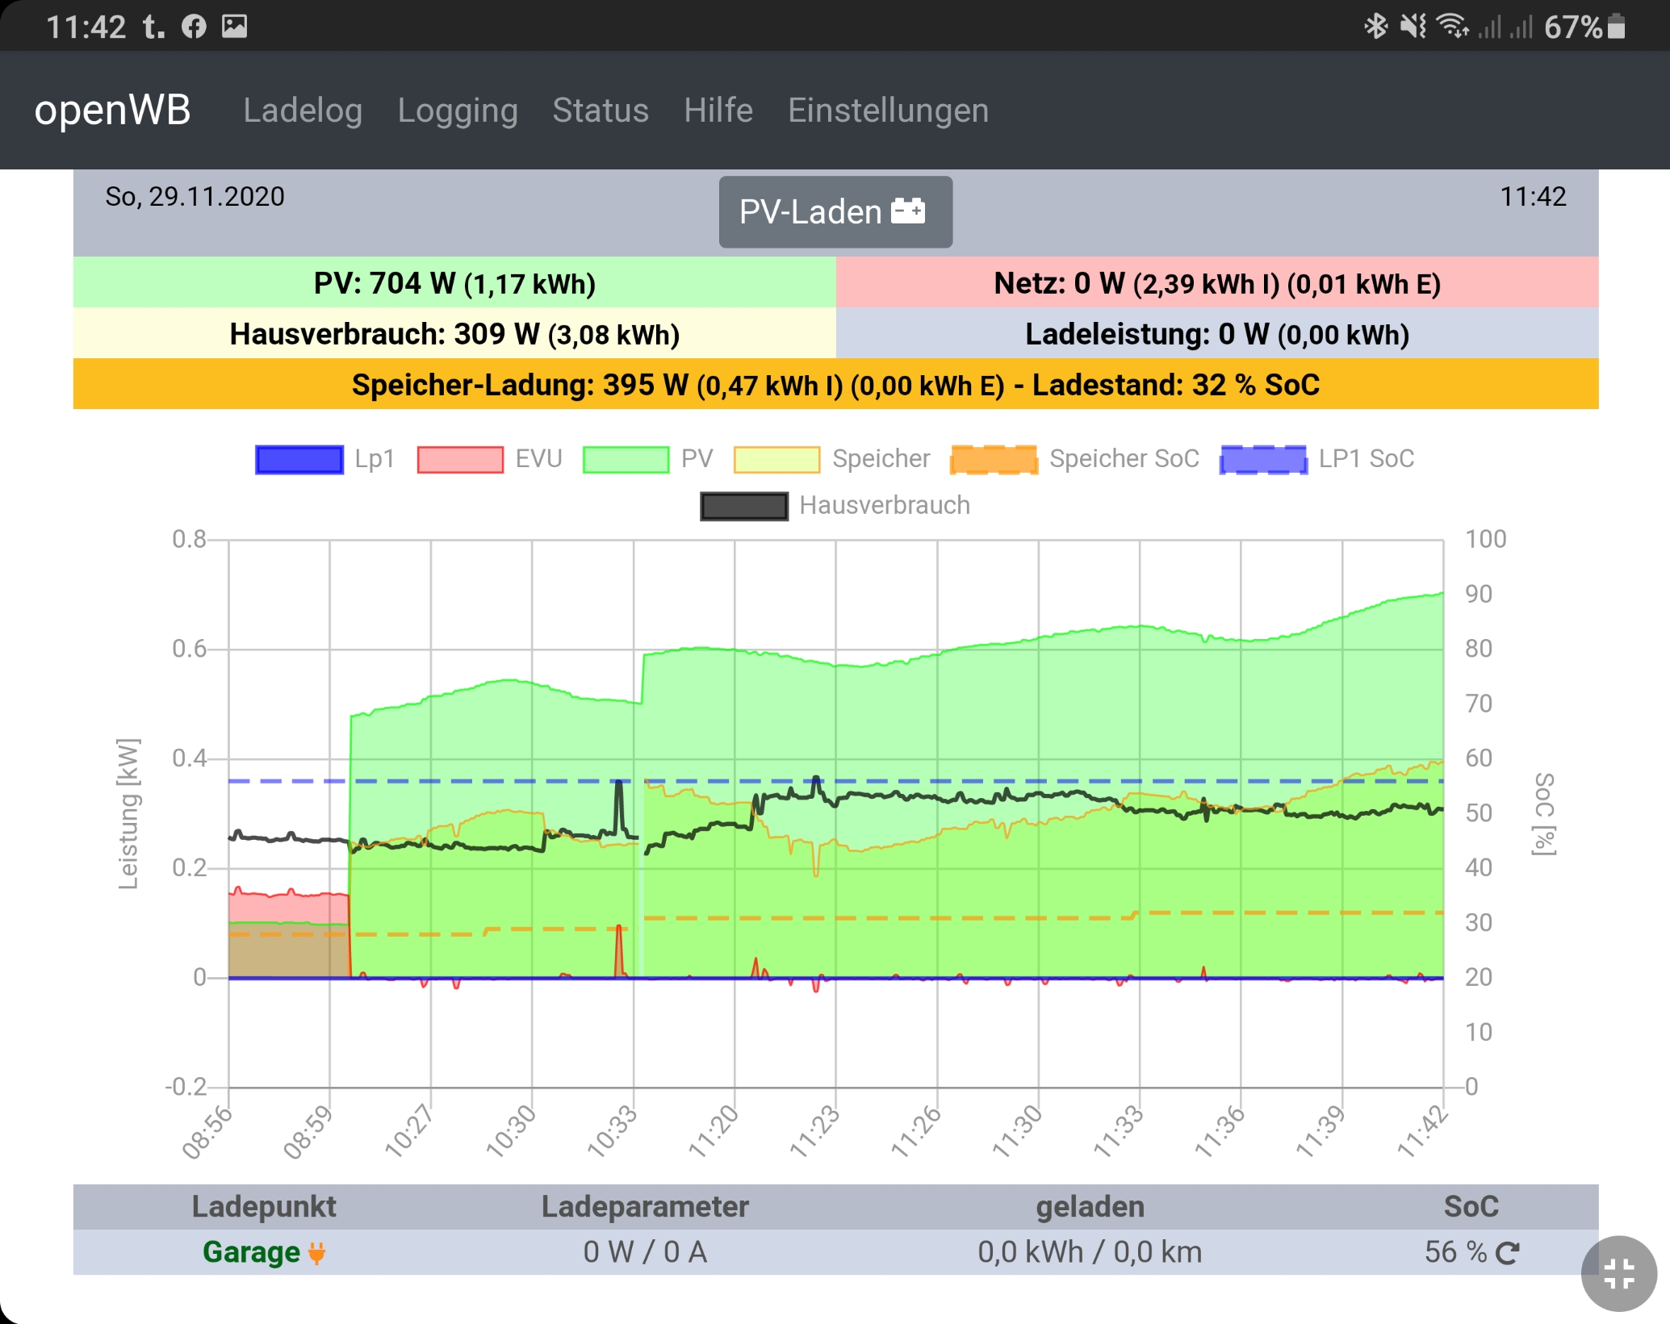Image resolution: width=1670 pixels, height=1324 pixels.
Task: Expand the Einstellungen menu
Action: pos(888,111)
